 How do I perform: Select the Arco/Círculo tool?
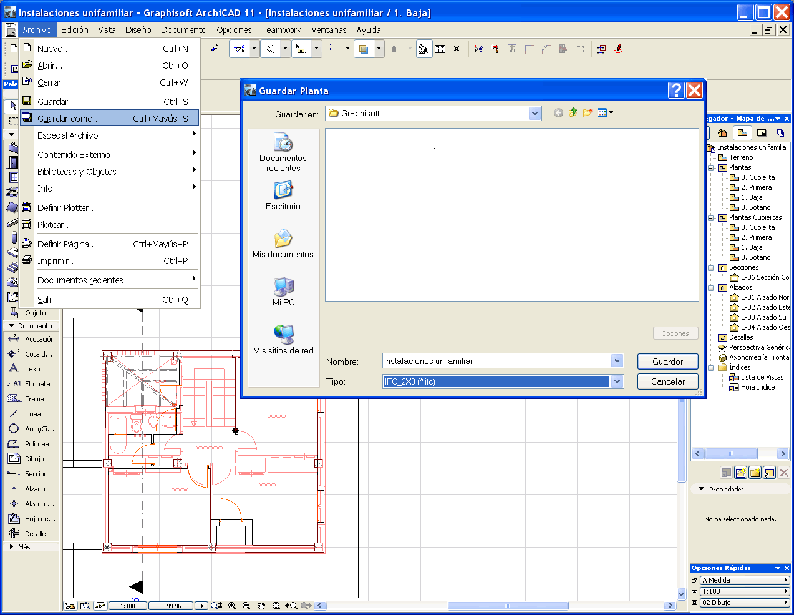point(31,429)
